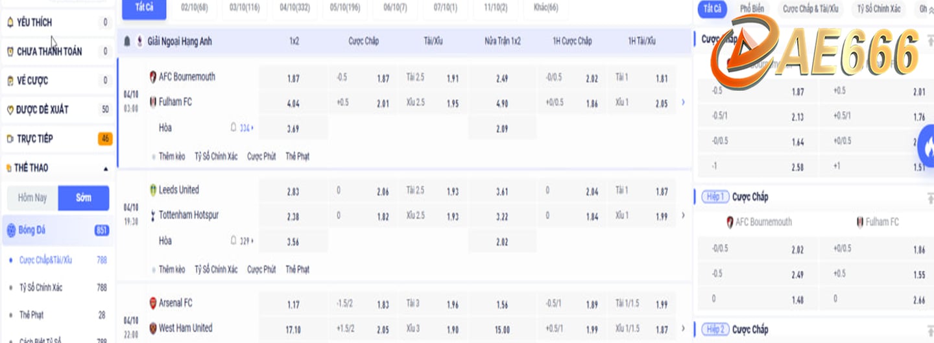This screenshot has width=934, height=343.
Task: Click Thêm kèo under Leeds United match
Action: coord(171,269)
